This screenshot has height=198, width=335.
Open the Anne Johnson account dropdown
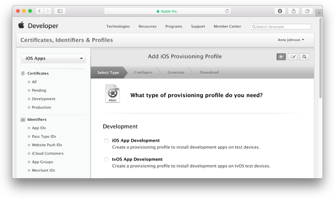pyautogui.click(x=291, y=40)
